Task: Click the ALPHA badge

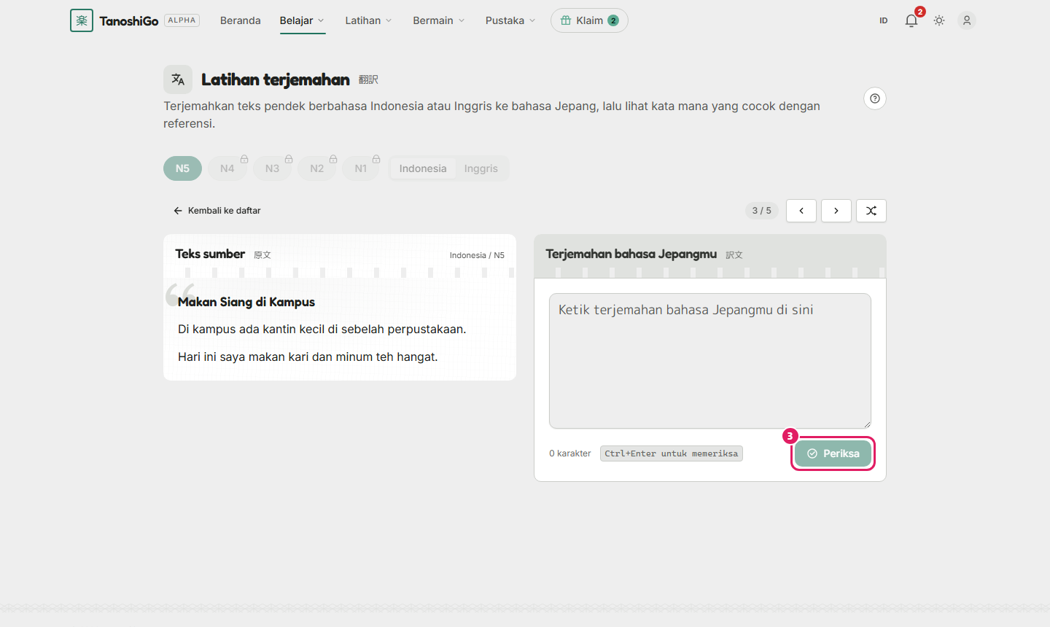Action: [x=182, y=20]
